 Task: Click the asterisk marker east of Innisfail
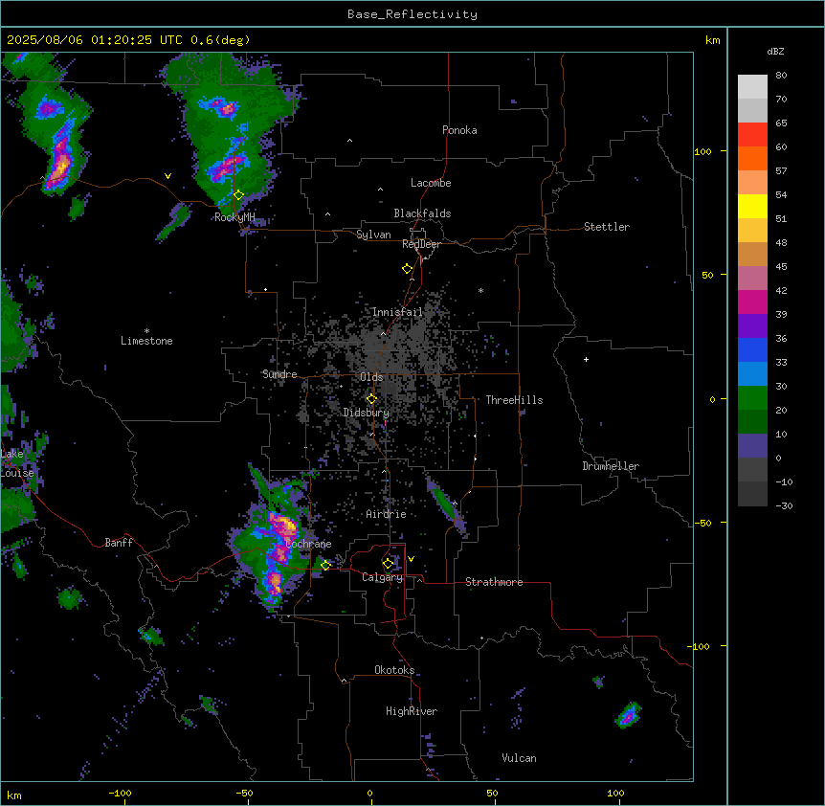click(480, 290)
